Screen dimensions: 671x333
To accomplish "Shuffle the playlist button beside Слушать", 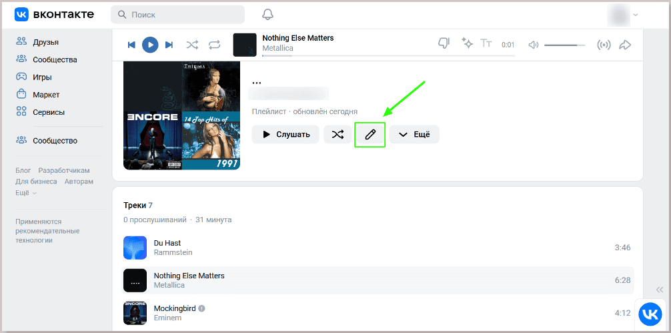I will (338, 134).
